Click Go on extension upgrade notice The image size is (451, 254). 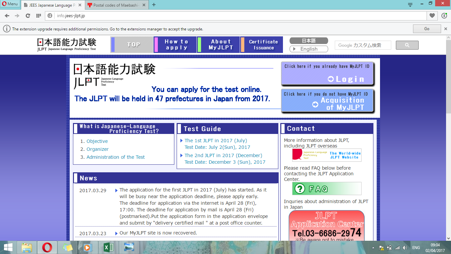pyautogui.click(x=427, y=29)
